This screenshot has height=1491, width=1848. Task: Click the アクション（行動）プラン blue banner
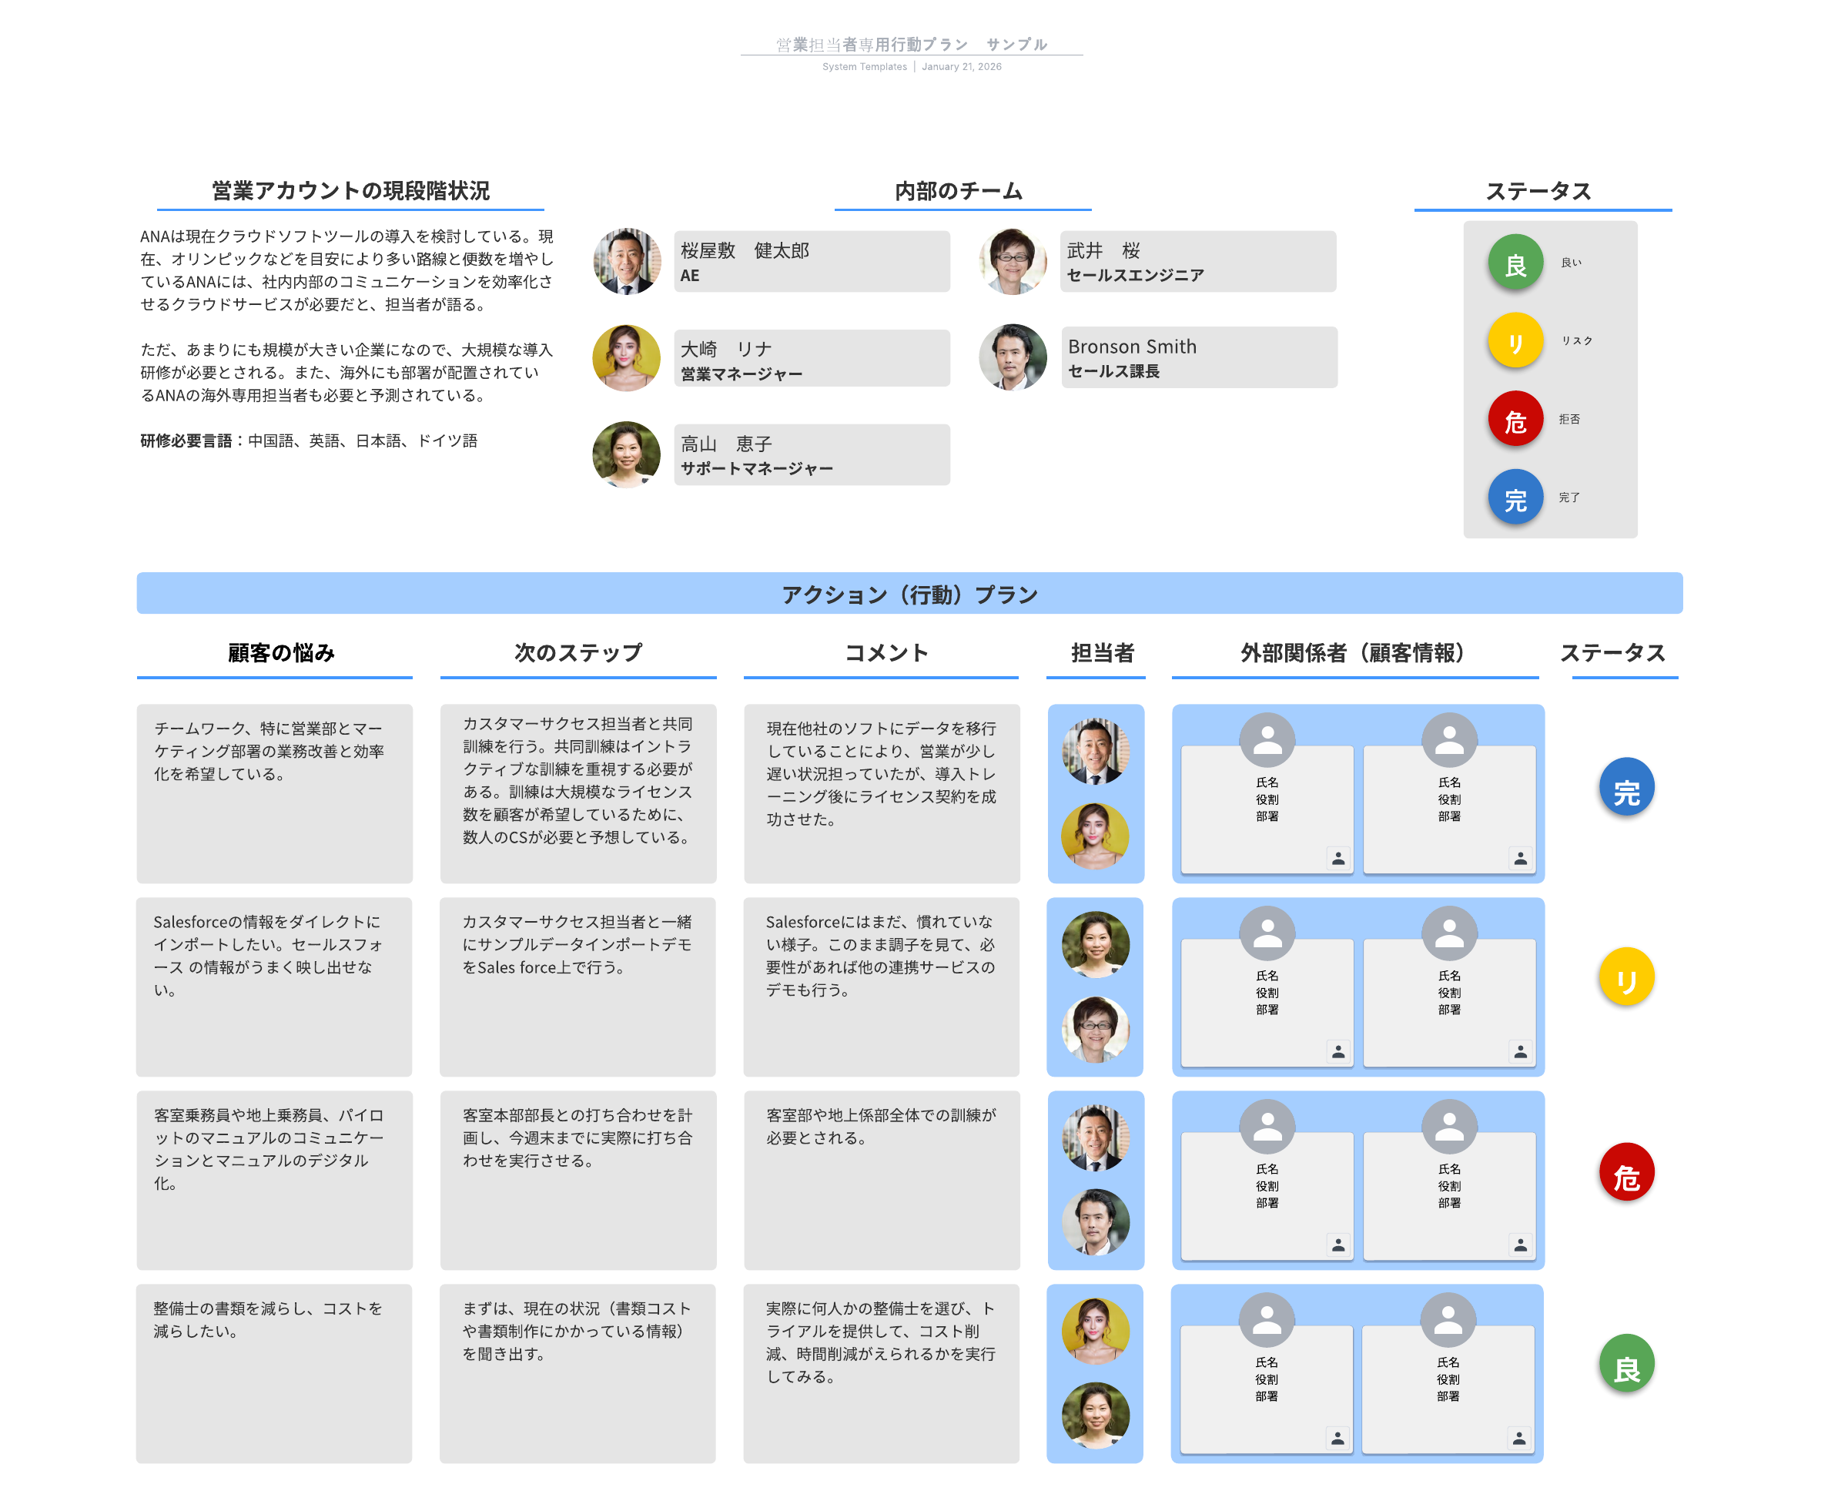[x=909, y=594]
